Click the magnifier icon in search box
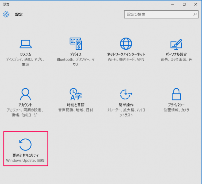This screenshot has height=184, width=202. click(195, 15)
